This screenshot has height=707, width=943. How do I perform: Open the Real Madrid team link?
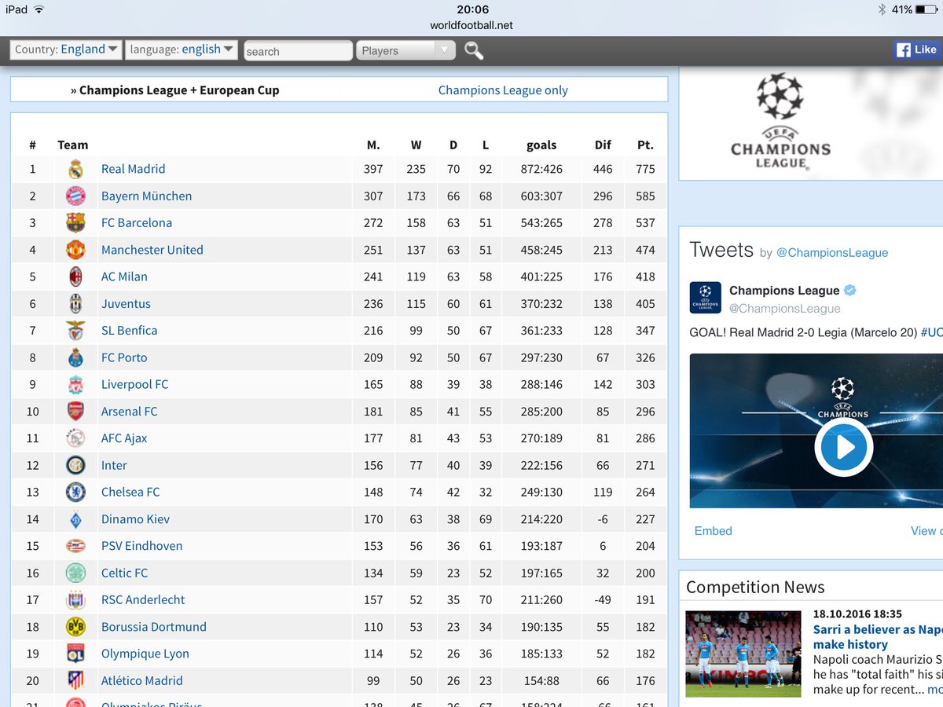pos(133,169)
